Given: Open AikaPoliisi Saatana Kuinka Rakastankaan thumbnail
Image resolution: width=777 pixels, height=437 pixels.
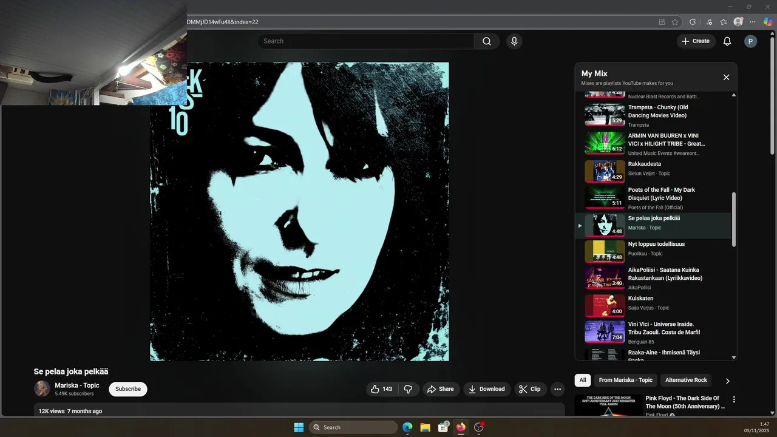Looking at the screenshot, I should click(x=605, y=277).
